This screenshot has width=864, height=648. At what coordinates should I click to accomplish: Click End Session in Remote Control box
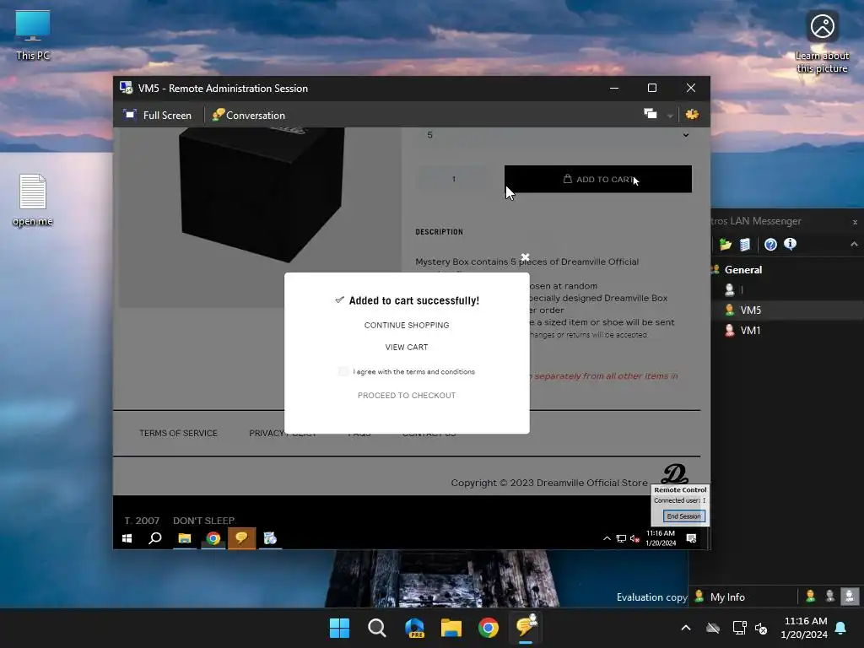click(x=683, y=516)
